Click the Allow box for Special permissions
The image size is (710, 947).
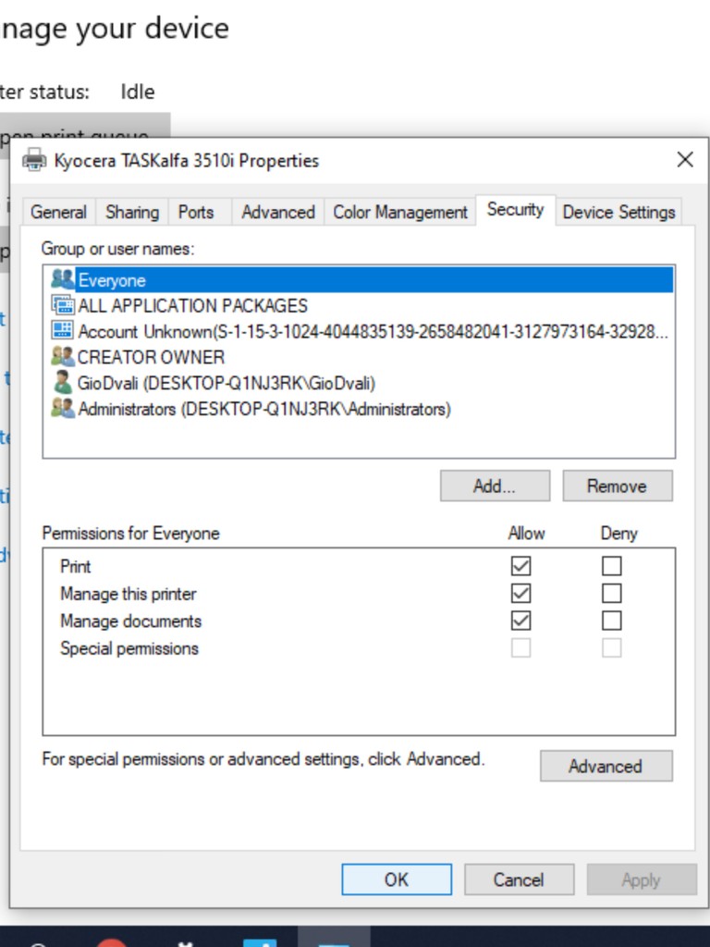pos(520,648)
